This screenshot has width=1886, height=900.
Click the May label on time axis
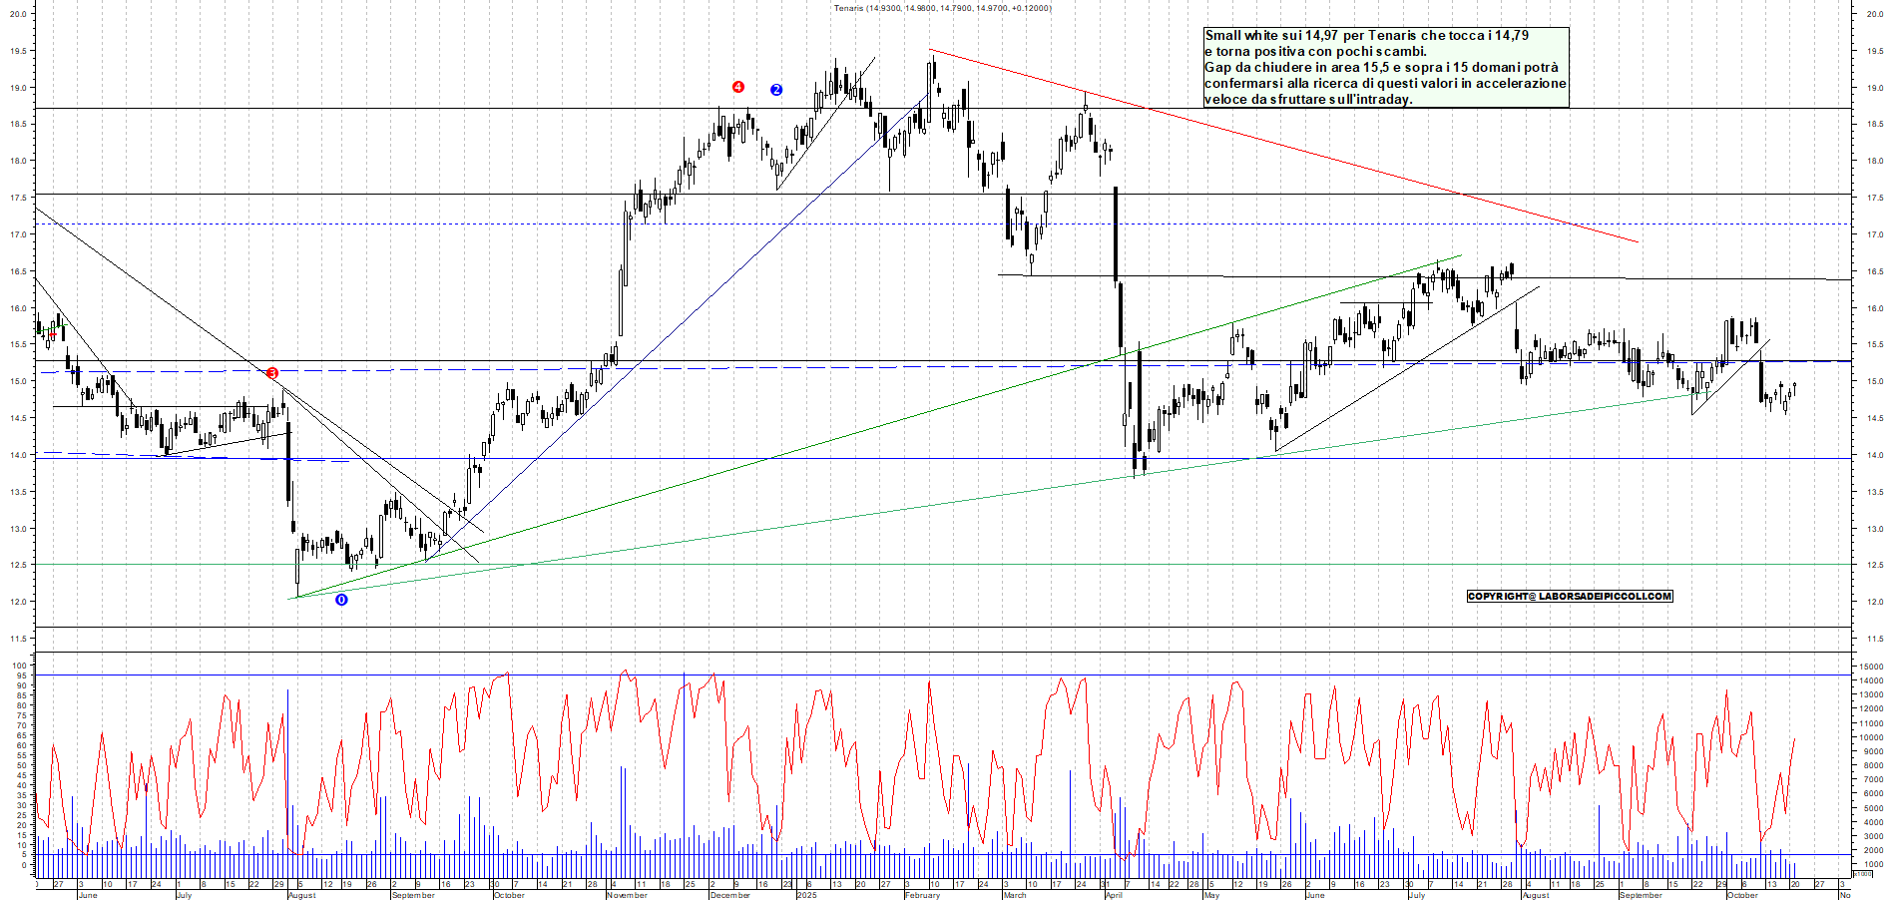[x=1211, y=895]
